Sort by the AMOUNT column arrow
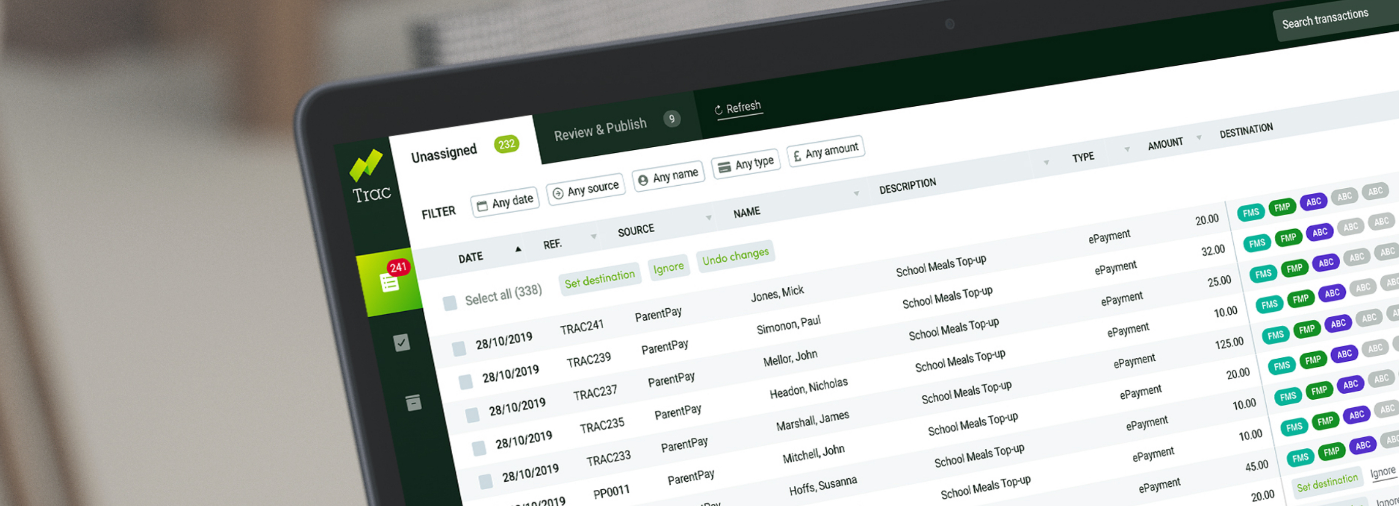 pos(1199,137)
